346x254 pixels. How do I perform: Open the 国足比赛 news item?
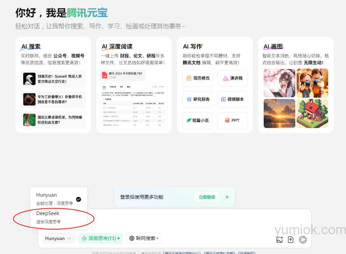click(x=53, y=120)
